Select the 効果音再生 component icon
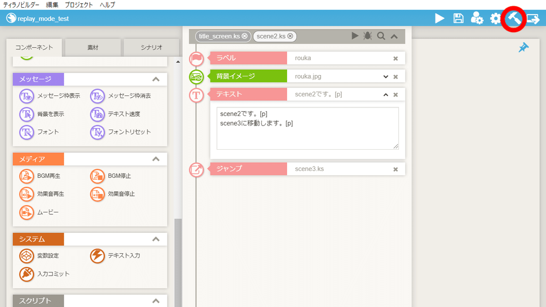The height and width of the screenshot is (307, 546). 27,194
